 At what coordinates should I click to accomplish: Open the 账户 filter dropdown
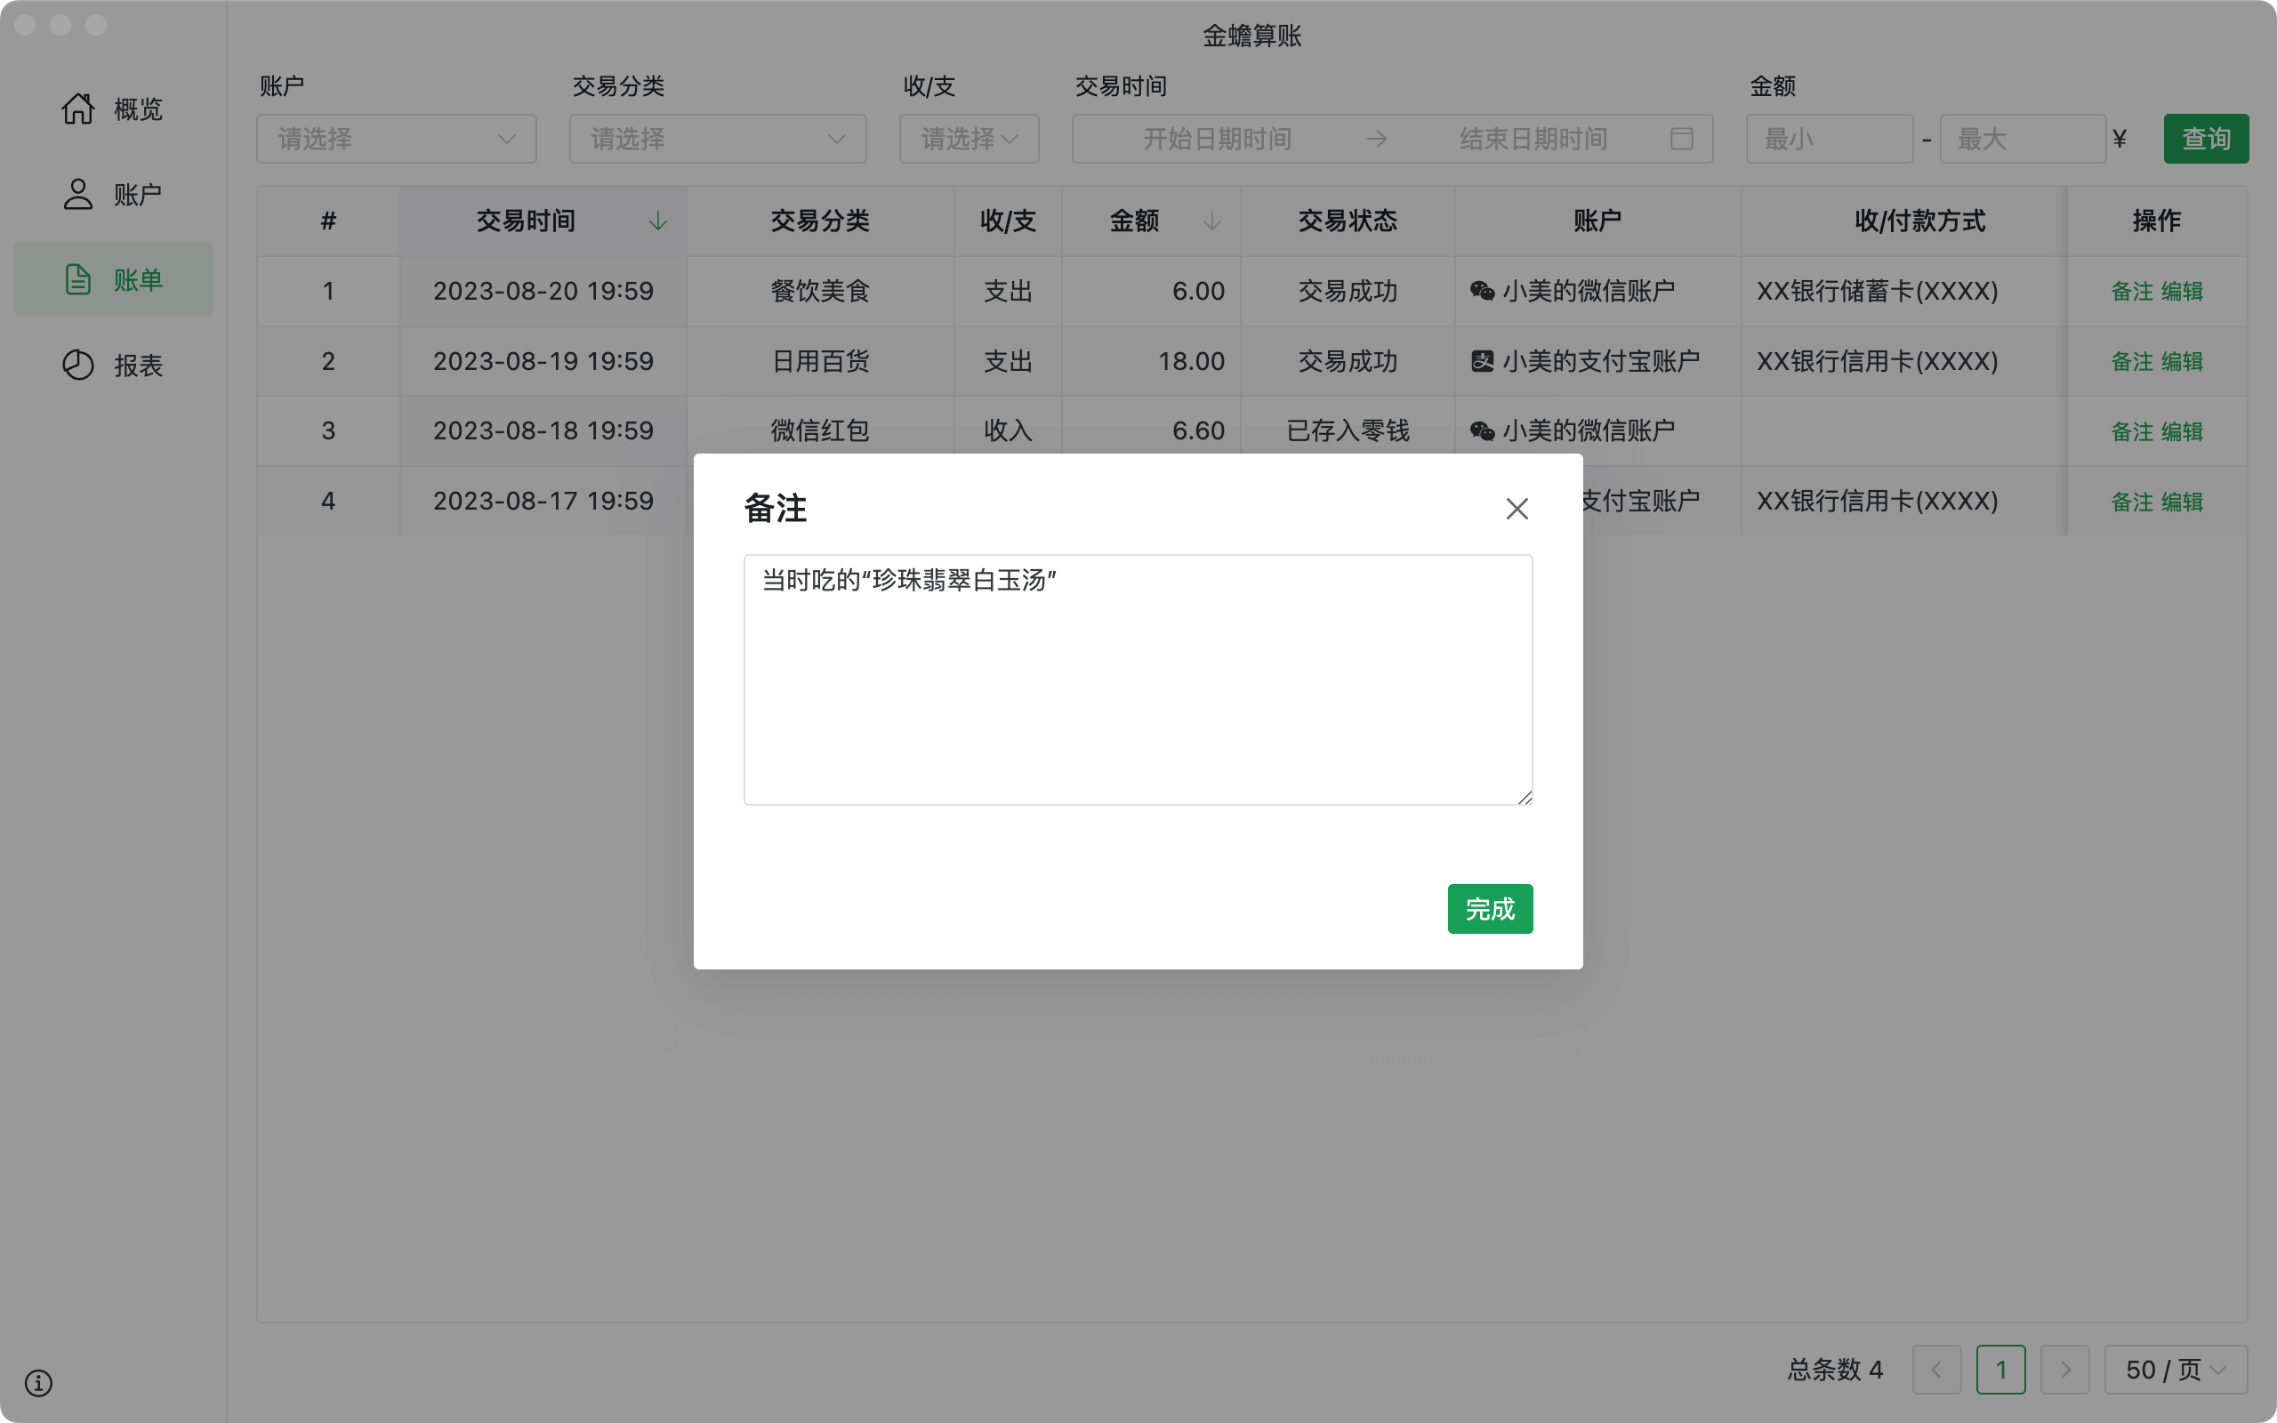point(396,140)
